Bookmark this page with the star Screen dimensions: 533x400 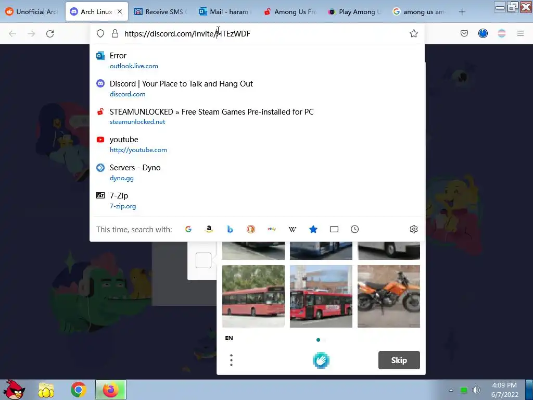[x=413, y=33]
